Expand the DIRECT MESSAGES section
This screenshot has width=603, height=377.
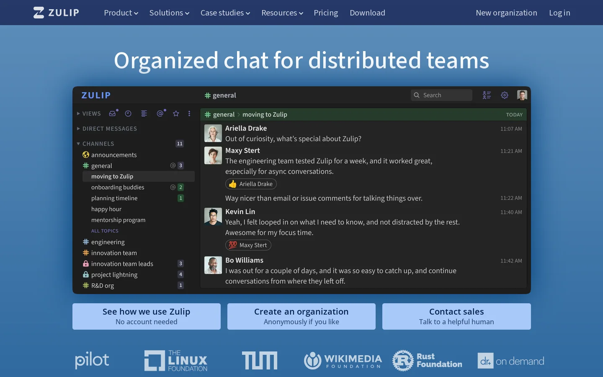pos(107,129)
